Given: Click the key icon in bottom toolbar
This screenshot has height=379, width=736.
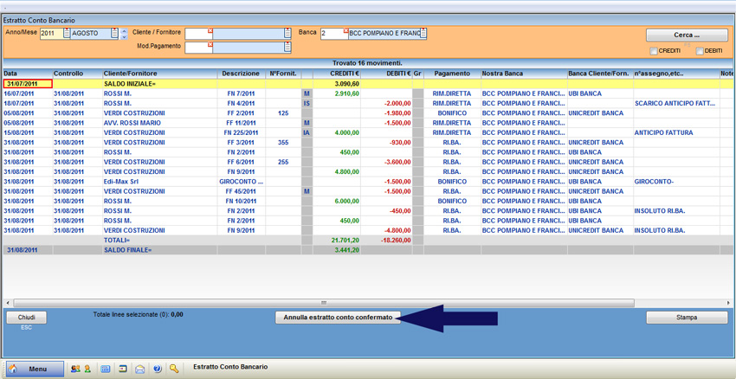Looking at the screenshot, I should pos(174,369).
